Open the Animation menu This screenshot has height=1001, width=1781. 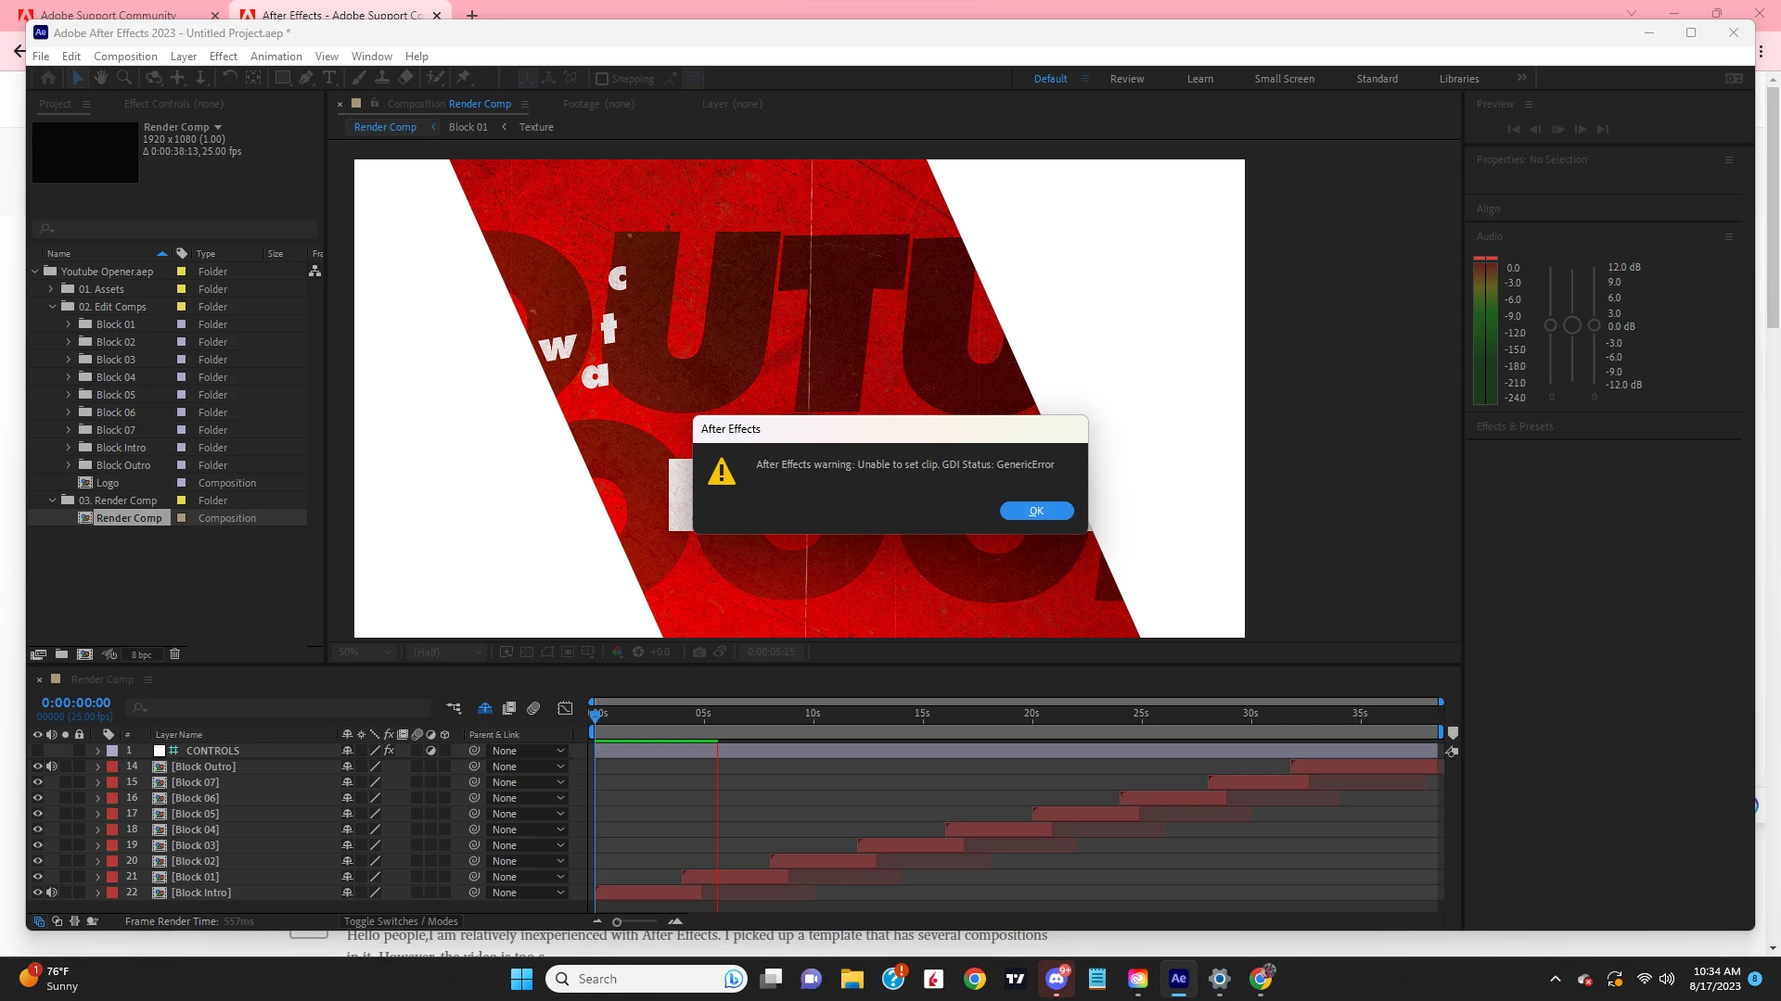tap(275, 57)
